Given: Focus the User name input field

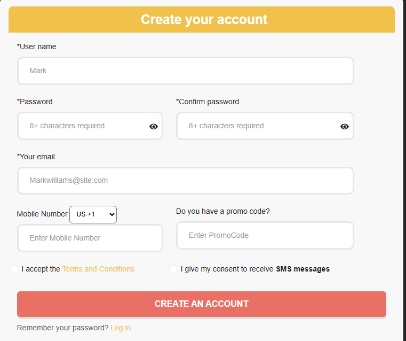Looking at the screenshot, I should [x=185, y=71].
